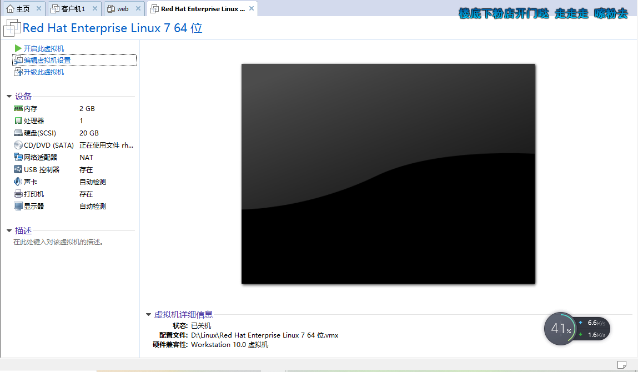Click the VM icon beside the Red Hat title
The width and height of the screenshot is (638, 372).
[x=12, y=28]
